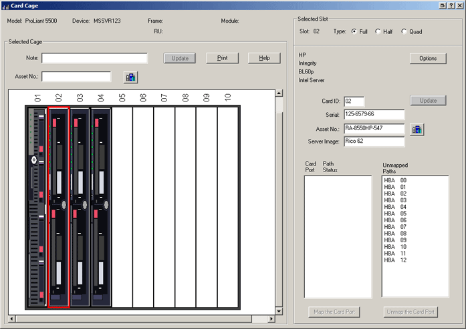
Task: Click the Options button
Action: (428, 59)
